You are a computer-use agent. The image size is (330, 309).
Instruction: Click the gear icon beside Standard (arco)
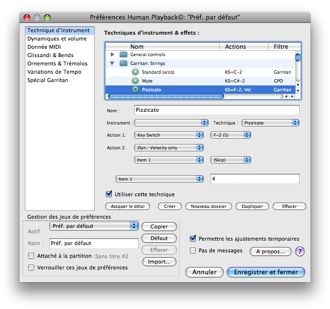coord(135,72)
